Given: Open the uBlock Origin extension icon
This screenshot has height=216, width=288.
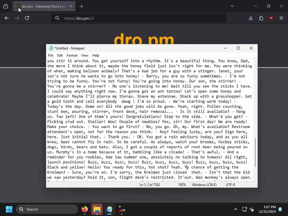Looking at the screenshot, I should [x=271, y=18].
